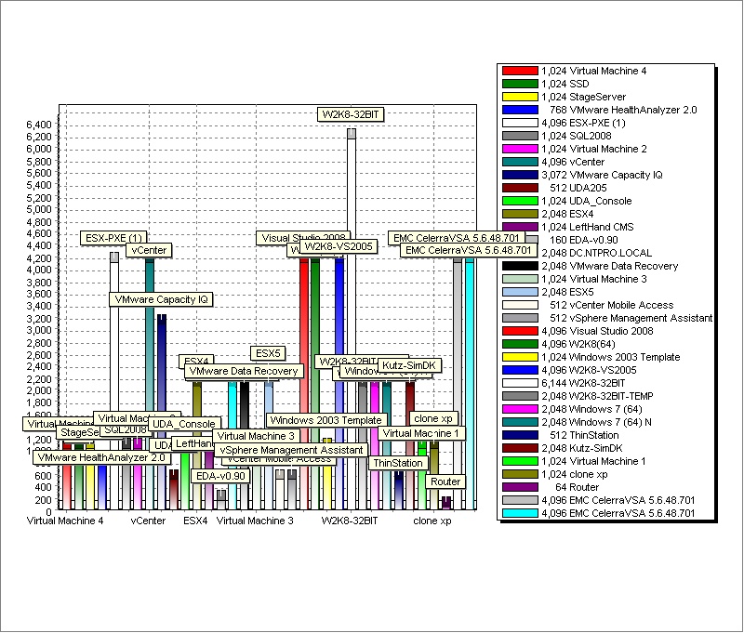
Task: Click legend entry '160 EDA-v0.90'
Action: [584, 240]
